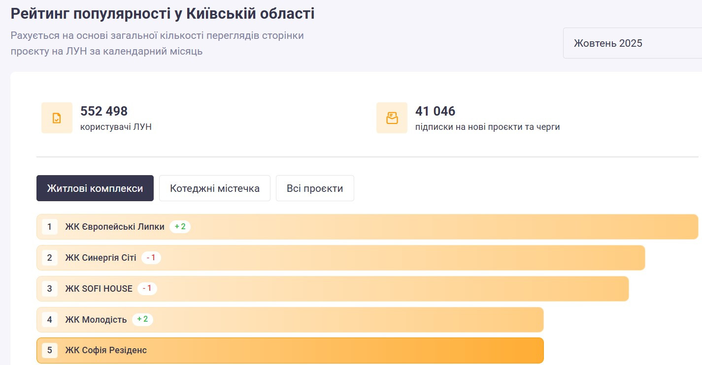
Task: Click the rank badge "1" of Європейські Липки
Action: (49, 227)
